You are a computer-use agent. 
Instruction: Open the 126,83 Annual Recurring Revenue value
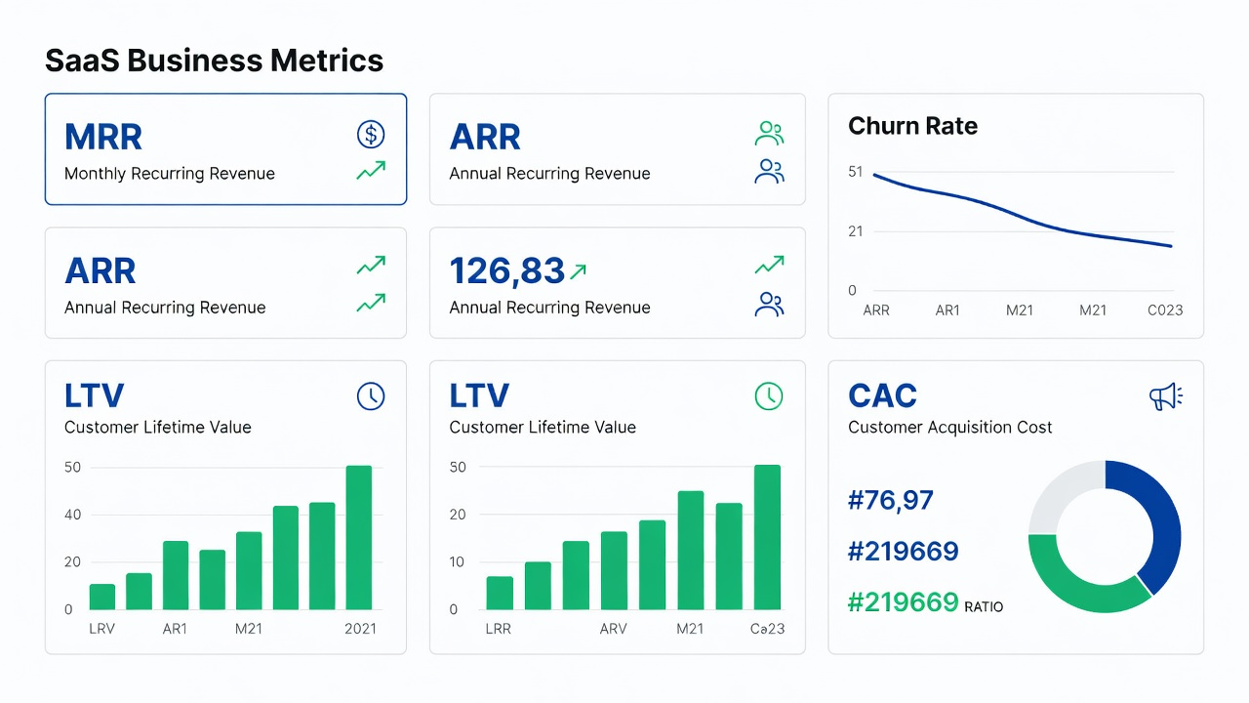click(507, 270)
